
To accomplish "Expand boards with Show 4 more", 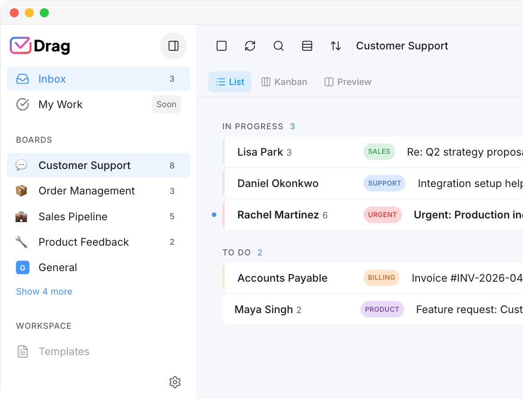I will (44, 291).
